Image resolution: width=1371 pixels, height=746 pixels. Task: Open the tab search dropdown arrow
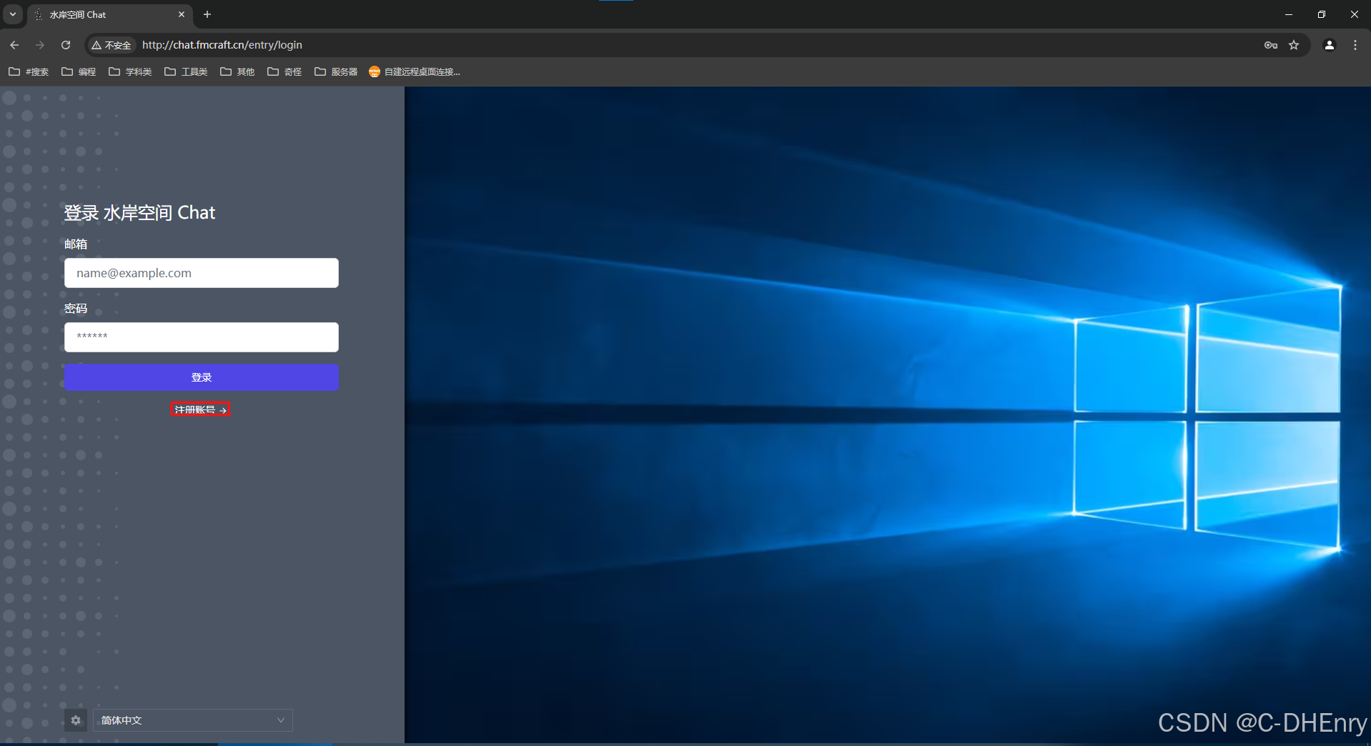click(x=13, y=14)
